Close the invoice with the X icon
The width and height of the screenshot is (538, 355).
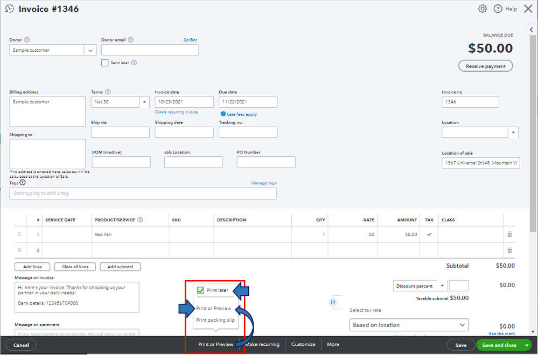(x=528, y=9)
